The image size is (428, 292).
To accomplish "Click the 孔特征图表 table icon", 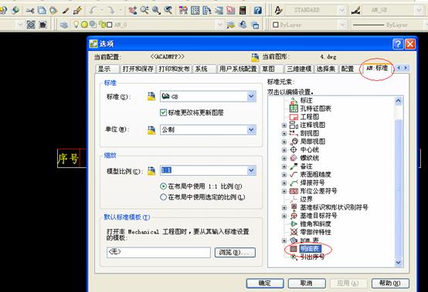I will 294,109.
